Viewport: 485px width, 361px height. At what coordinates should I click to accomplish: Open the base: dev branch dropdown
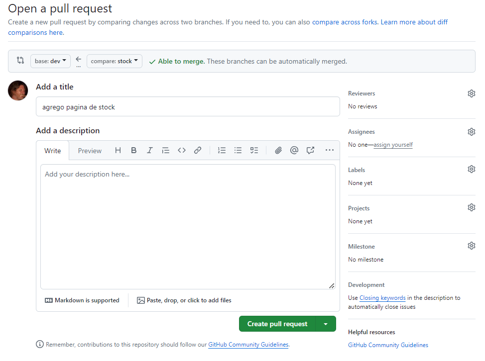[x=50, y=61]
